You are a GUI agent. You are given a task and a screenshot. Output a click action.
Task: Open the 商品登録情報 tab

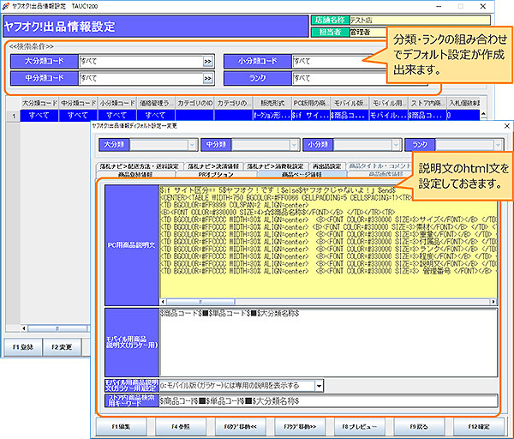click(134, 174)
